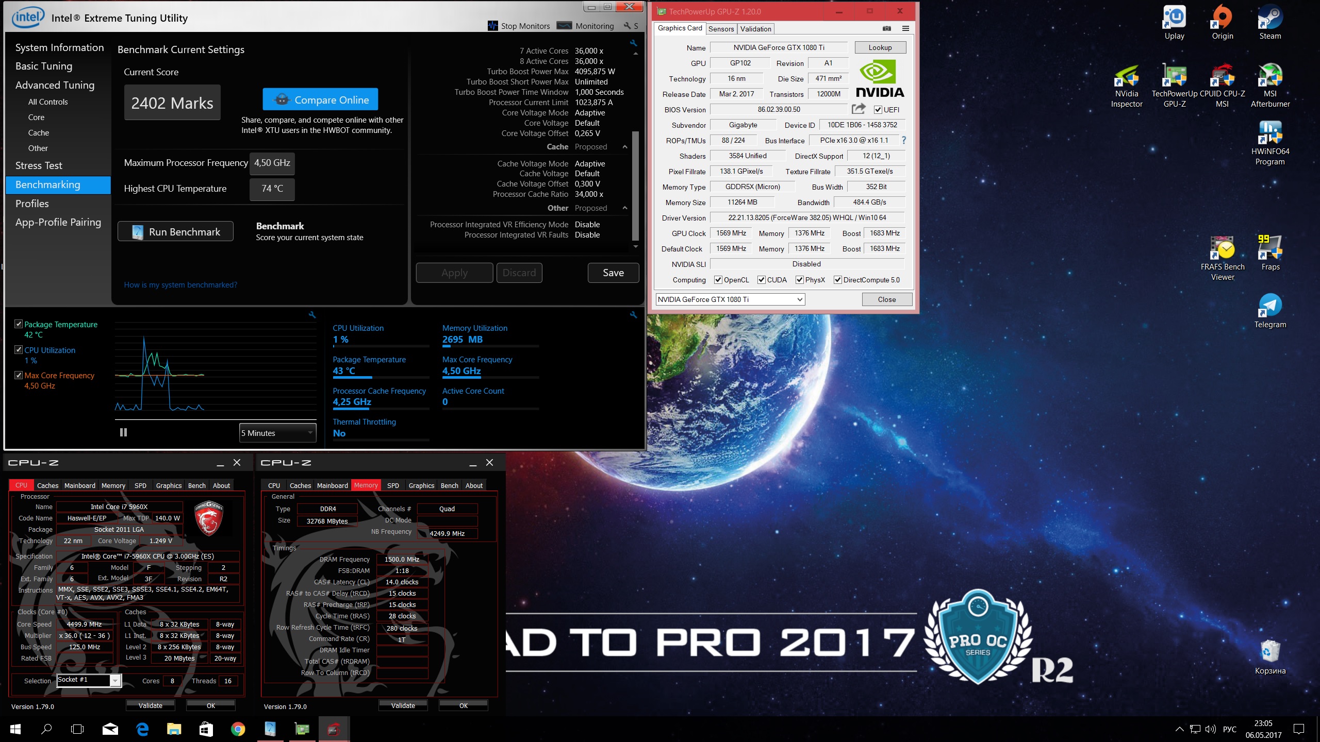
Task: Show hidden system tray icons
Action: click(1179, 729)
